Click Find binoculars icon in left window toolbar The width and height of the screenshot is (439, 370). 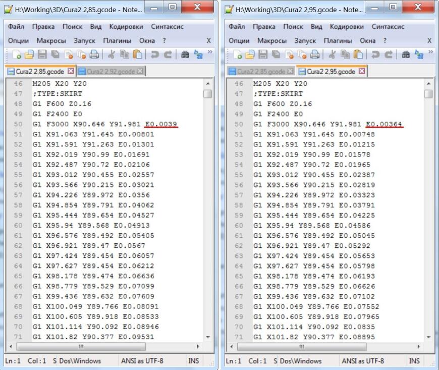point(185,55)
